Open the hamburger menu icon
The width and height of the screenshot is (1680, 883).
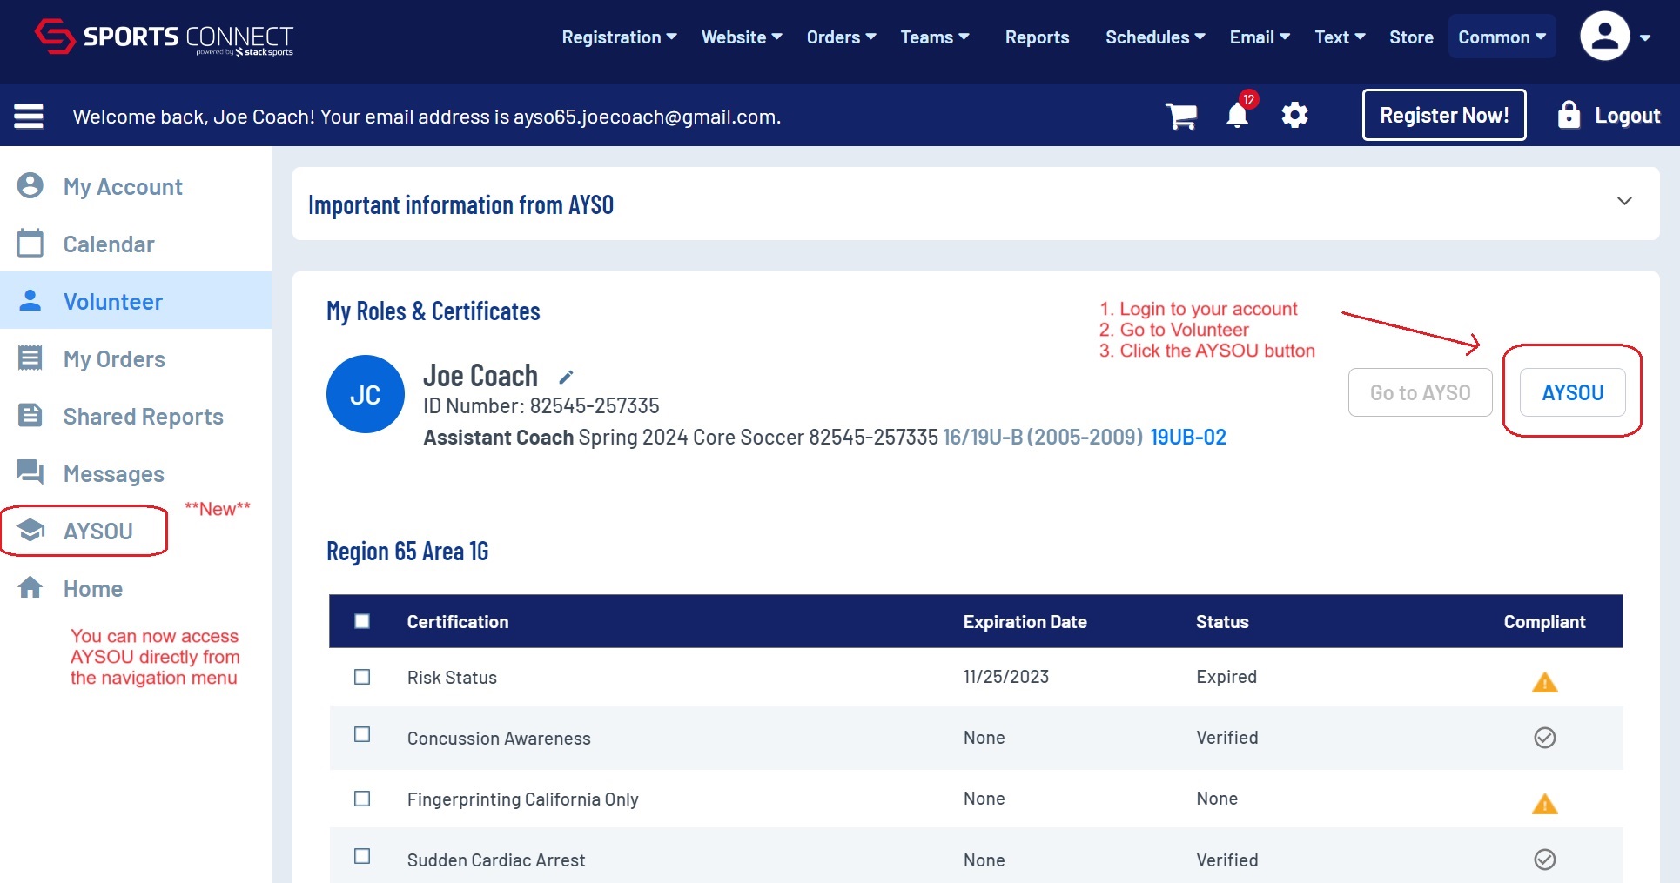tap(29, 116)
